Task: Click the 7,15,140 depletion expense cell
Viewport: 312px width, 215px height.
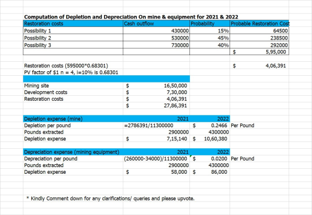Action: click(x=177, y=139)
